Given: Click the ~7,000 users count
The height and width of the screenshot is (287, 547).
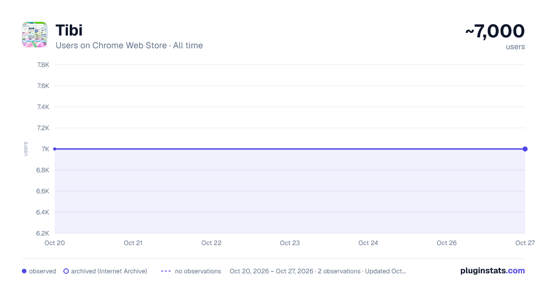Looking at the screenshot, I should [495, 31].
